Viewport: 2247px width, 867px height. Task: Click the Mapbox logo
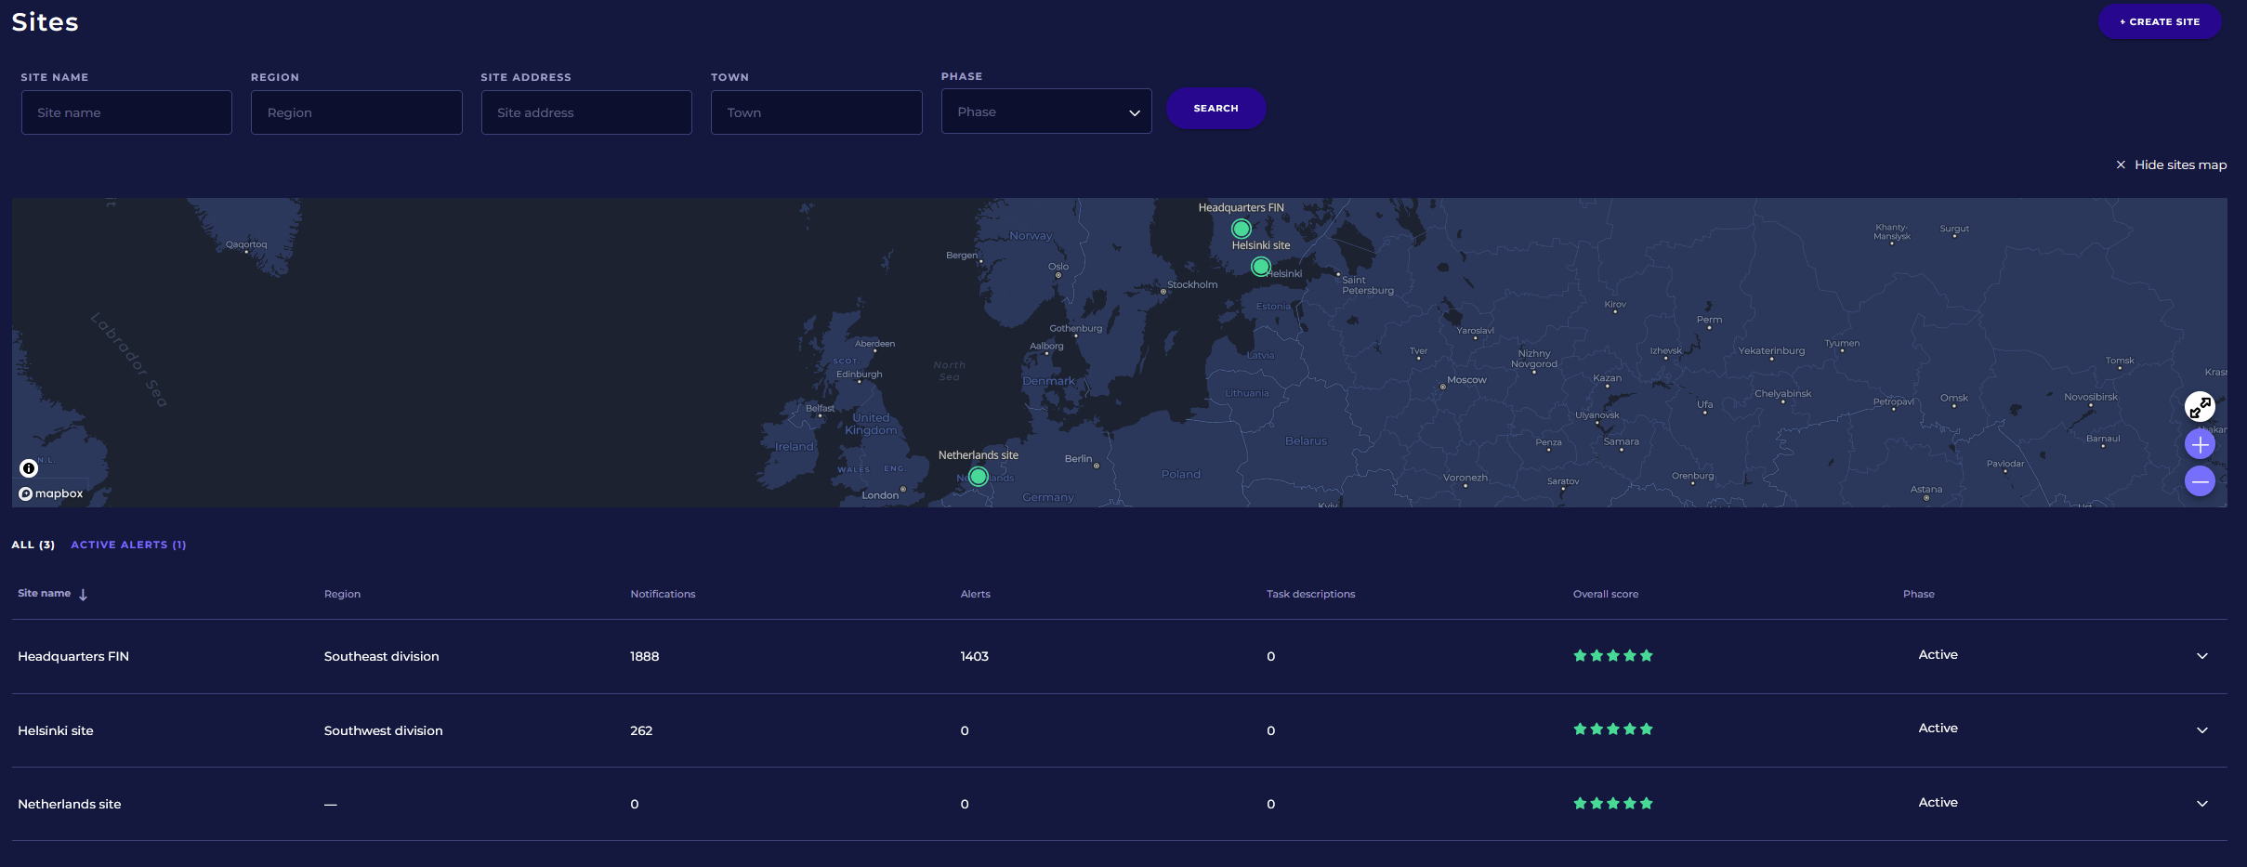(x=52, y=493)
